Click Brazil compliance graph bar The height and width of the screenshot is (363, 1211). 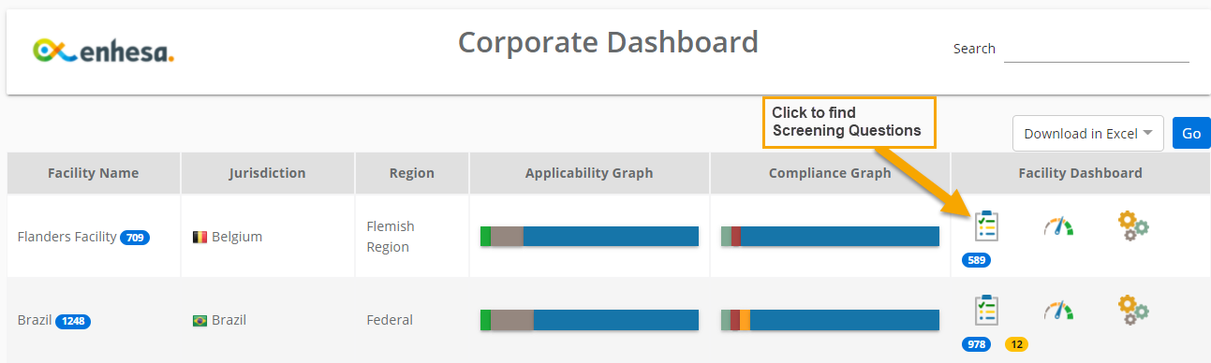coord(830,320)
